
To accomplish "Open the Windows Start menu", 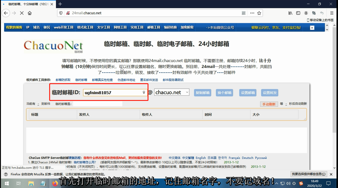I will click(7, 184).
